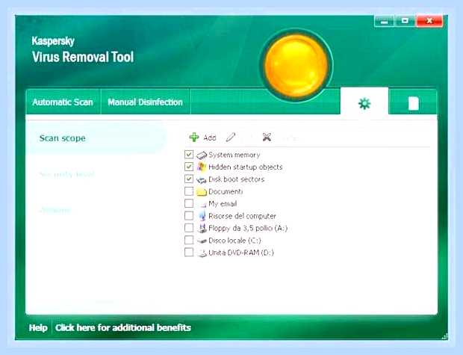This screenshot has height=355, width=463.
Task: Click the Disco locale C: drive icon
Action: pyautogui.click(x=202, y=241)
